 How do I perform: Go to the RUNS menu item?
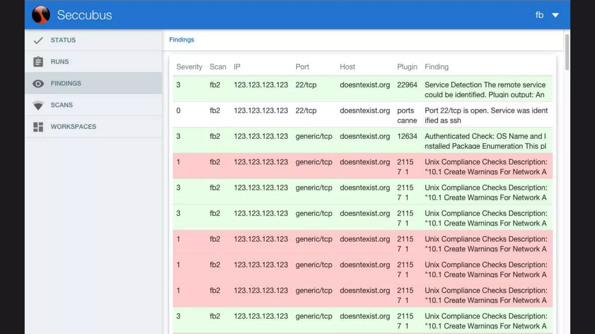60,62
